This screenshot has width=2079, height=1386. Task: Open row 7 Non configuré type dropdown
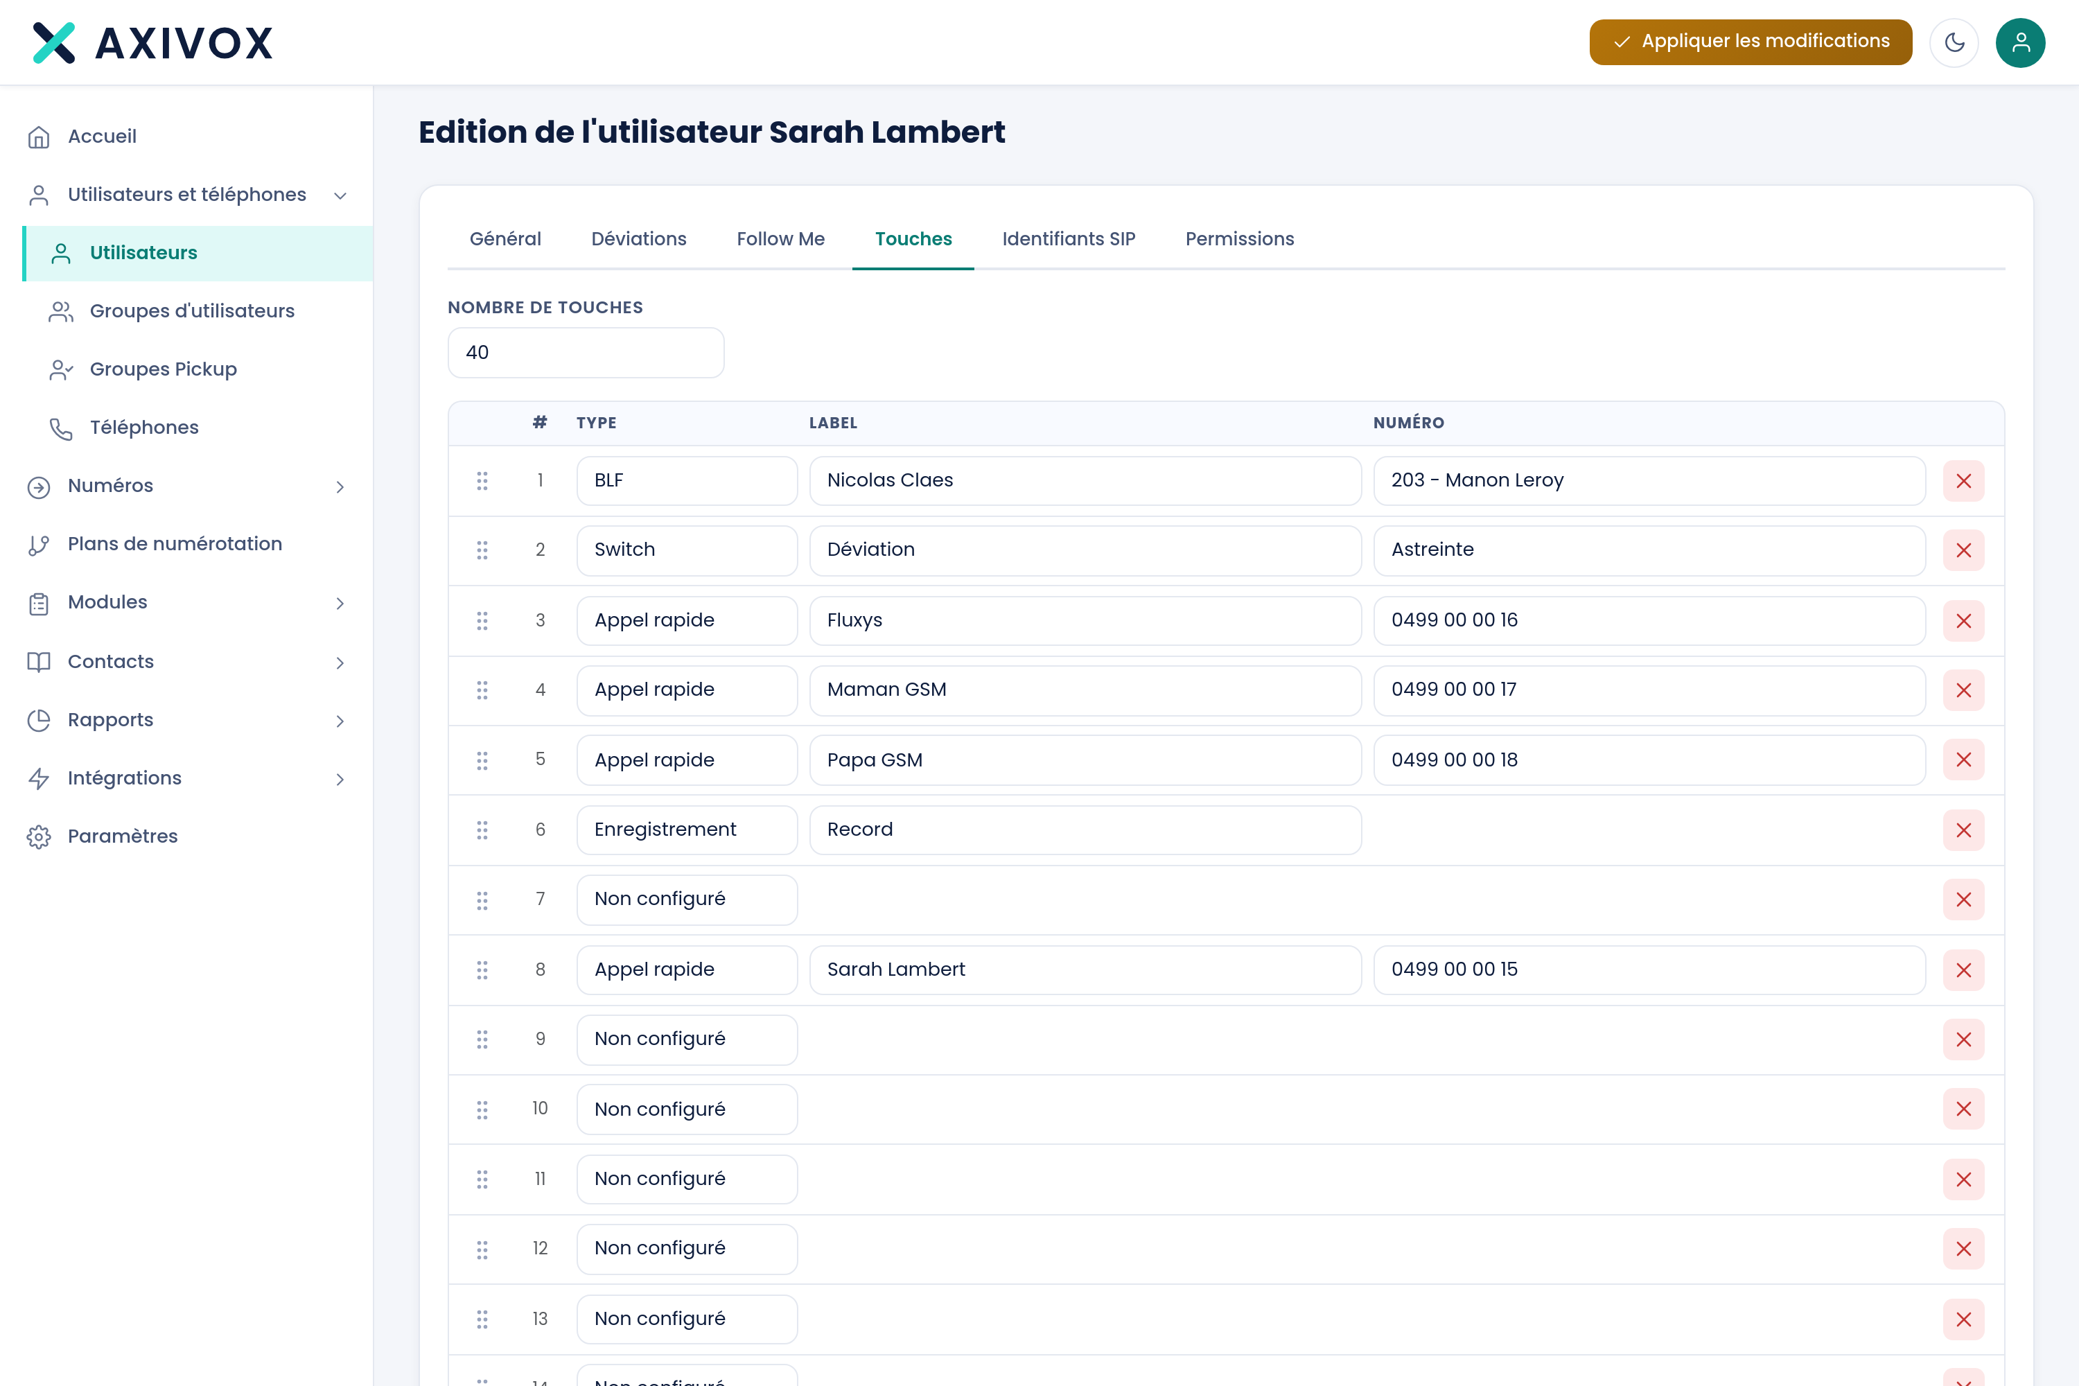pos(687,900)
